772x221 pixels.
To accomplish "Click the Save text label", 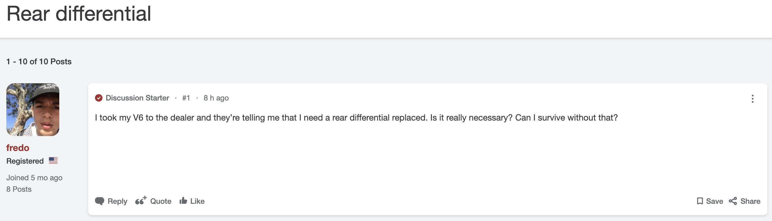I will (714, 201).
